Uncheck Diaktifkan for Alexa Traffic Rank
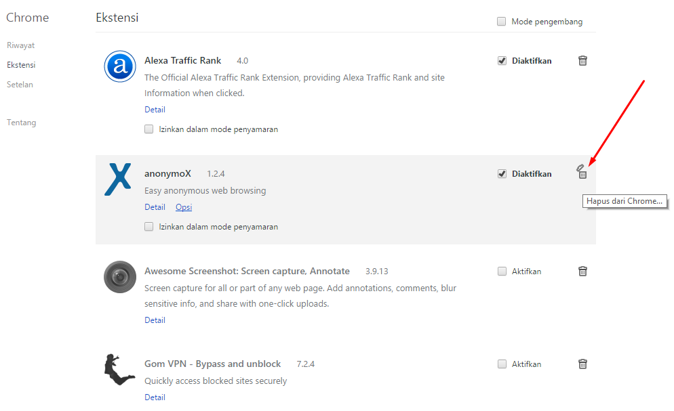 click(x=502, y=61)
